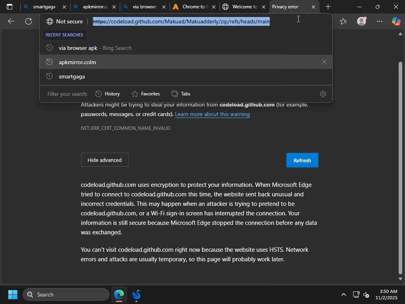Switch to the apkmirror.co tab

pos(94,7)
